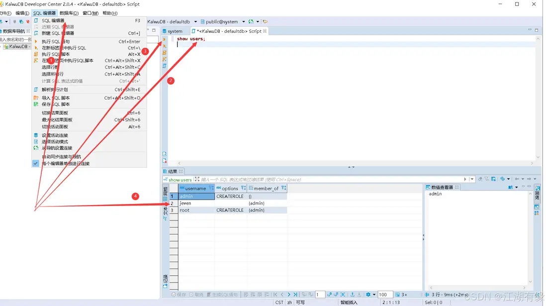This screenshot has height=306, width=546.
Task: Click the connection sync icon in toolbar
Action: click(251, 21)
